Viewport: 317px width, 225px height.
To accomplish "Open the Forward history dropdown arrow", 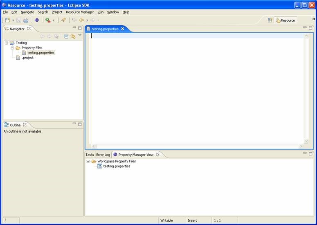I will pyautogui.click(x=98, y=20).
